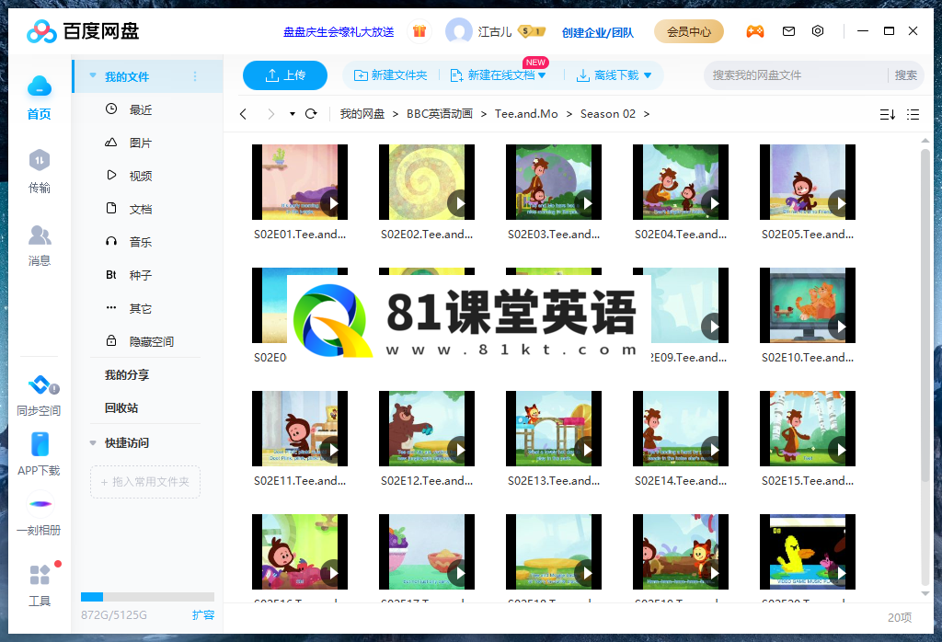The image size is (942, 642).
Task: Click the 搜索 search button
Action: tap(905, 75)
